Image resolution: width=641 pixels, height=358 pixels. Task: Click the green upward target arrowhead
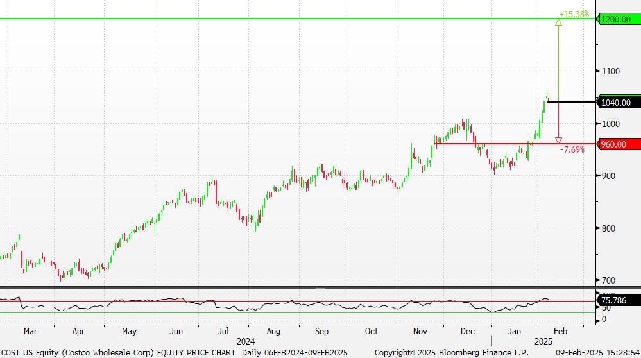(558, 22)
